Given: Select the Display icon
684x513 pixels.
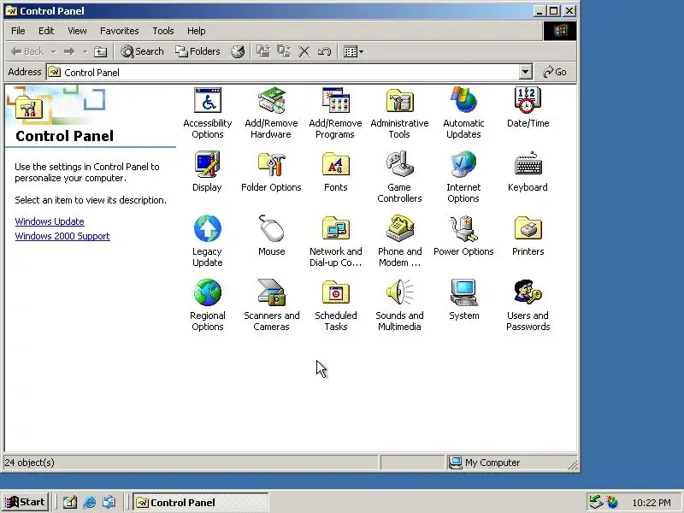Looking at the screenshot, I should 207,172.
